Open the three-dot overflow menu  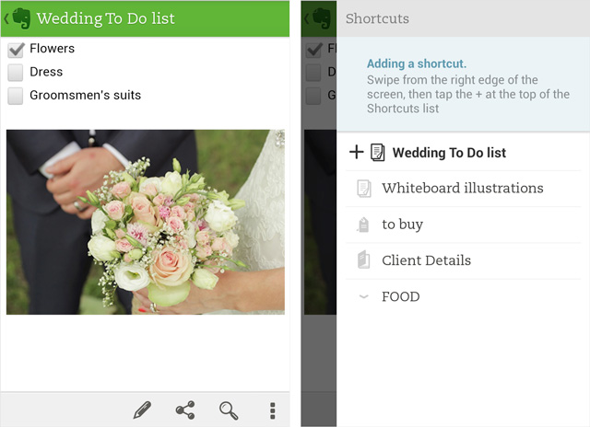(273, 410)
